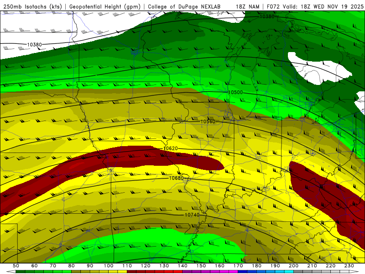Click the 70 value on the color scale
Screen dimensions: 365x274
(53, 266)
